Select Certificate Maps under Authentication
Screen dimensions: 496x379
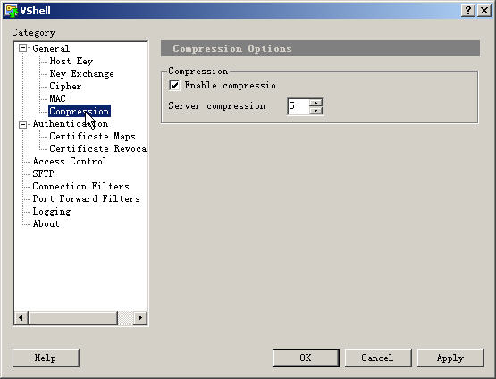coord(92,137)
